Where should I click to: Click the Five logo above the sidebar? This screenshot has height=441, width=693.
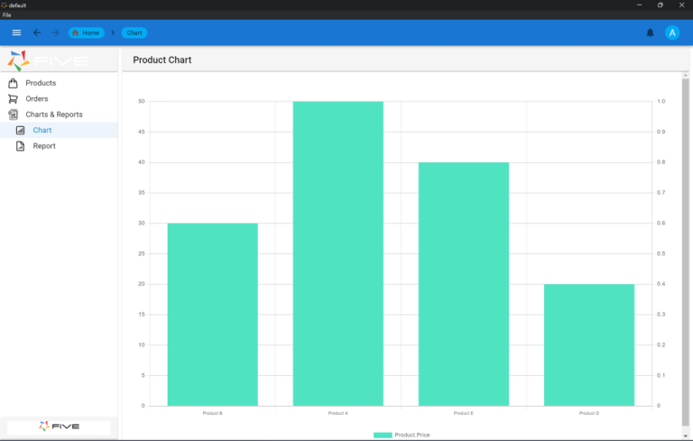tap(48, 60)
